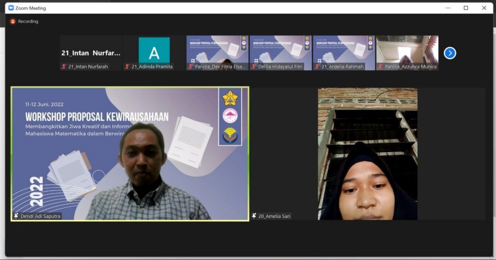Click the Zoom app icon in title bar
This screenshot has width=496, height=260.
(11, 8)
